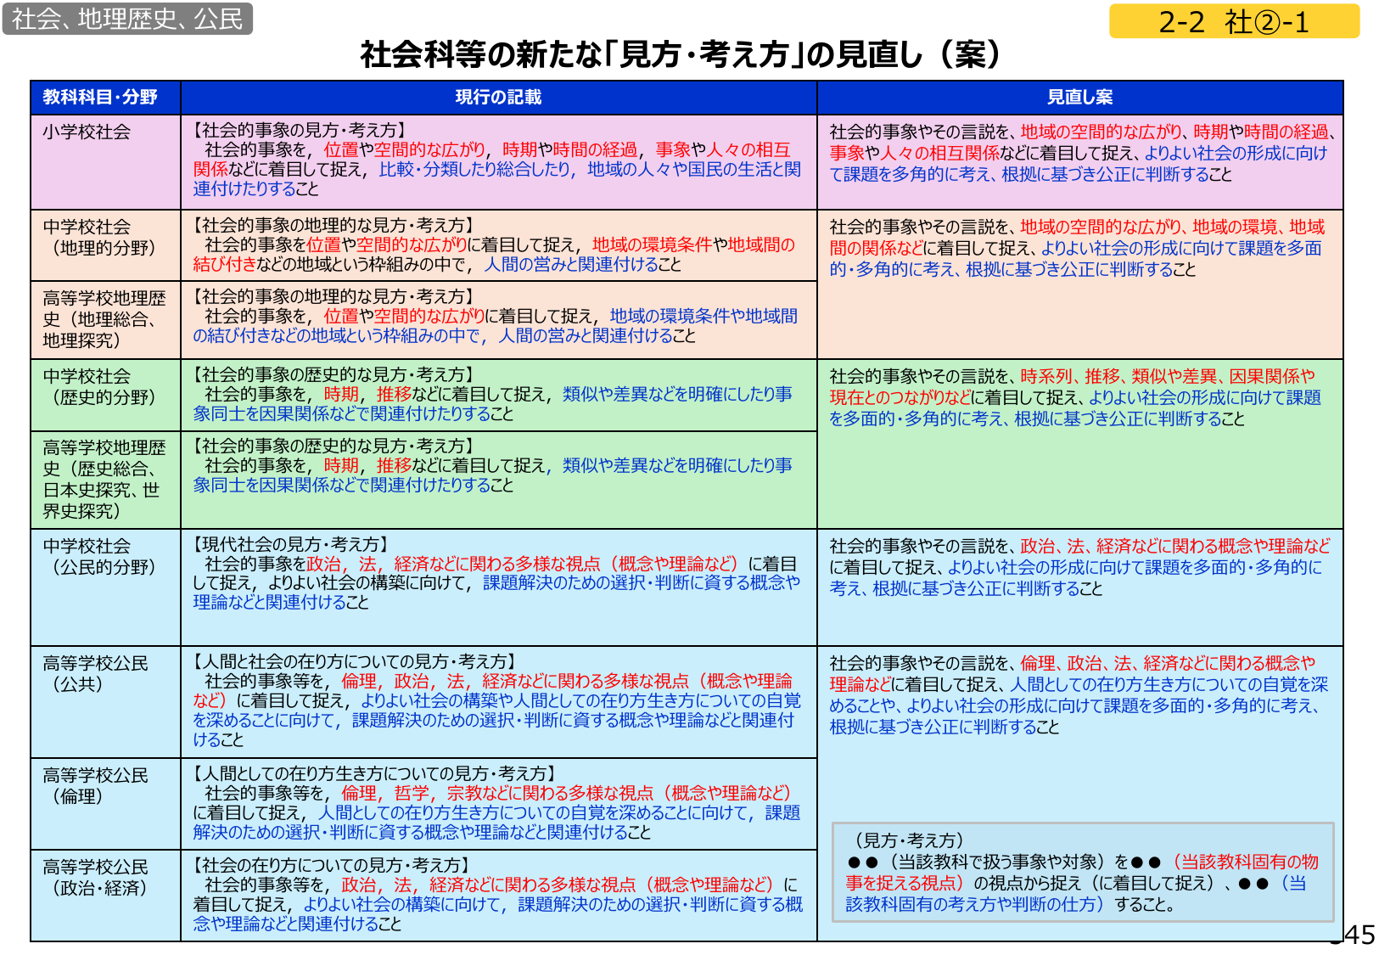Select the 小学校社会 row label

pyautogui.click(x=87, y=132)
